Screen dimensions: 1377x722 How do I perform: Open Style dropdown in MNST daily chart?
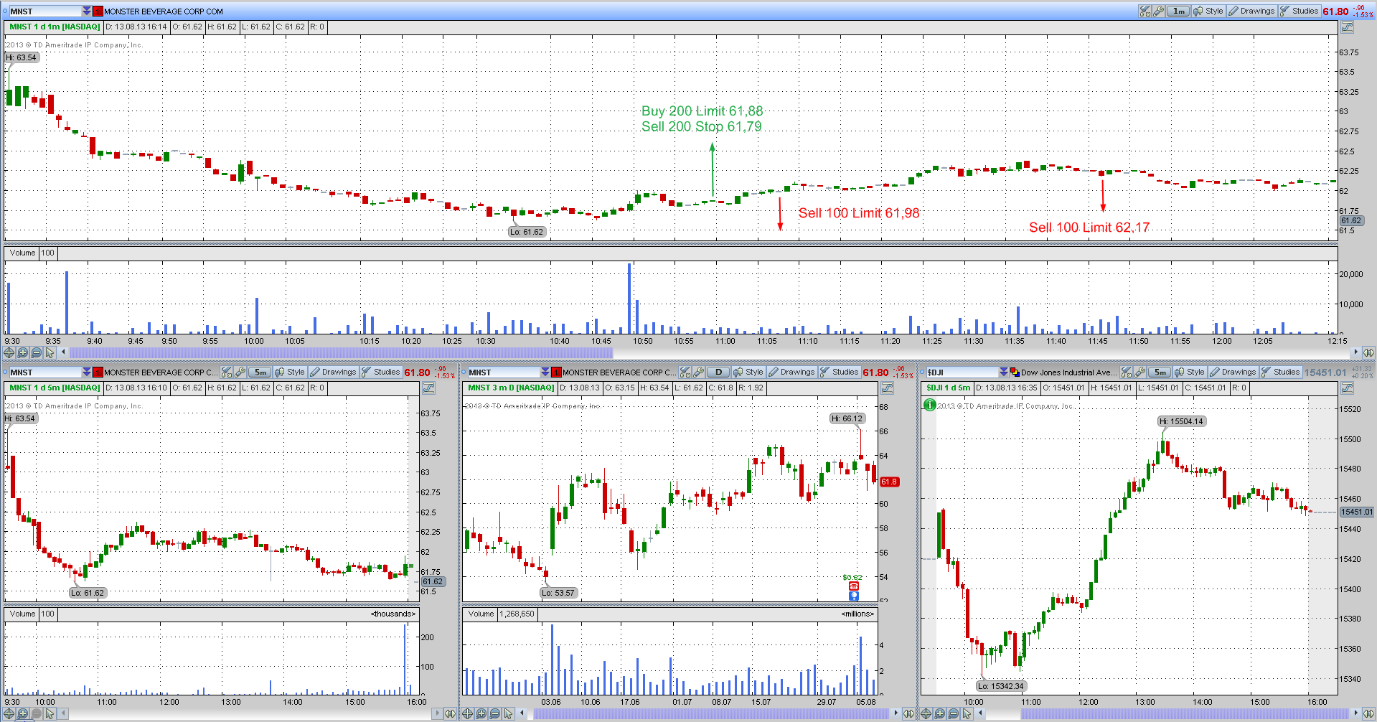[x=748, y=372]
